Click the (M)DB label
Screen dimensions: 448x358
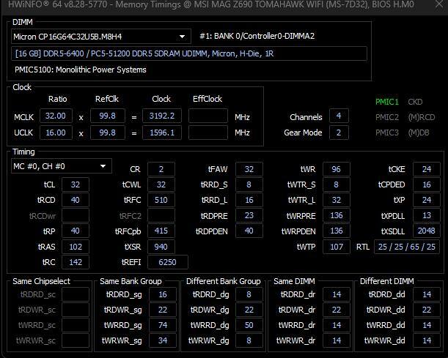tap(418, 133)
